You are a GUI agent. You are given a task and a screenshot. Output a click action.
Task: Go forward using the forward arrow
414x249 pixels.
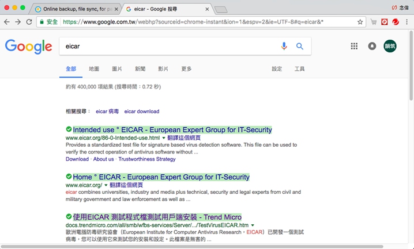pyautogui.click(x=18, y=22)
